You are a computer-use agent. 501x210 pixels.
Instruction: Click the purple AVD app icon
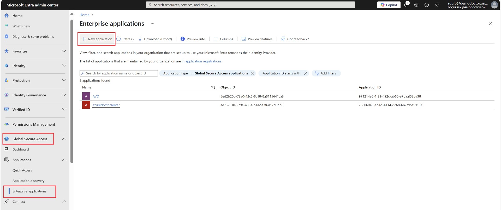tap(86, 96)
